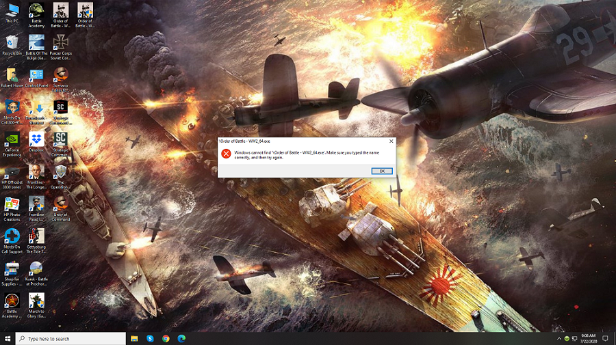Select the Control Panel desktop shortcut
The height and width of the screenshot is (345, 616).
36,77
